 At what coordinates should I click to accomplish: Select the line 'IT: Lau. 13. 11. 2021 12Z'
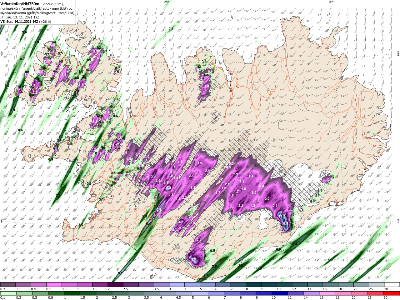tap(20, 17)
